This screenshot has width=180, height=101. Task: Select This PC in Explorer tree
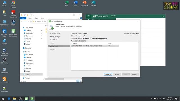tap(26, 52)
